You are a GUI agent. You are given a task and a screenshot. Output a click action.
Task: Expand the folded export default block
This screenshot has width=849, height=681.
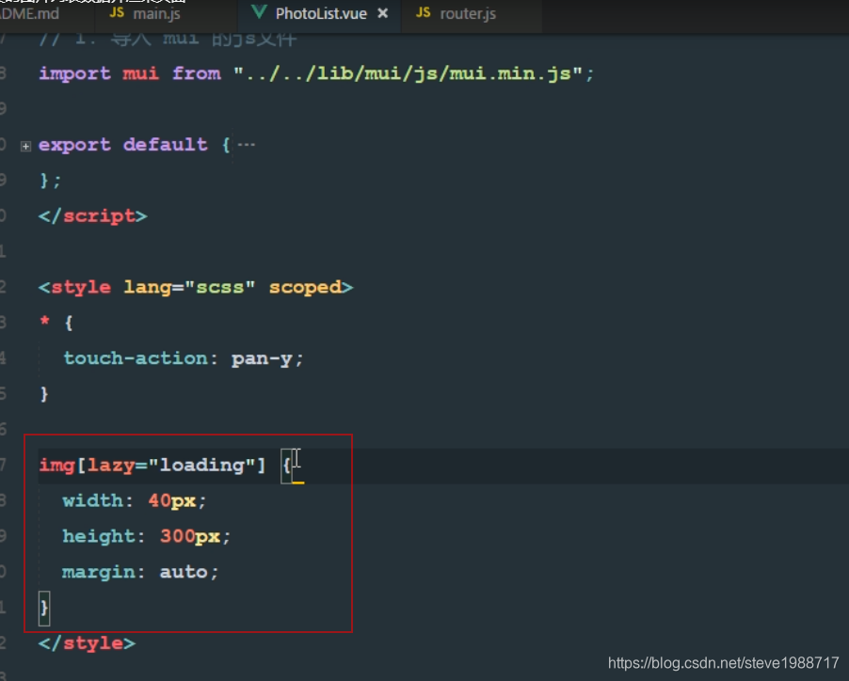pos(25,146)
